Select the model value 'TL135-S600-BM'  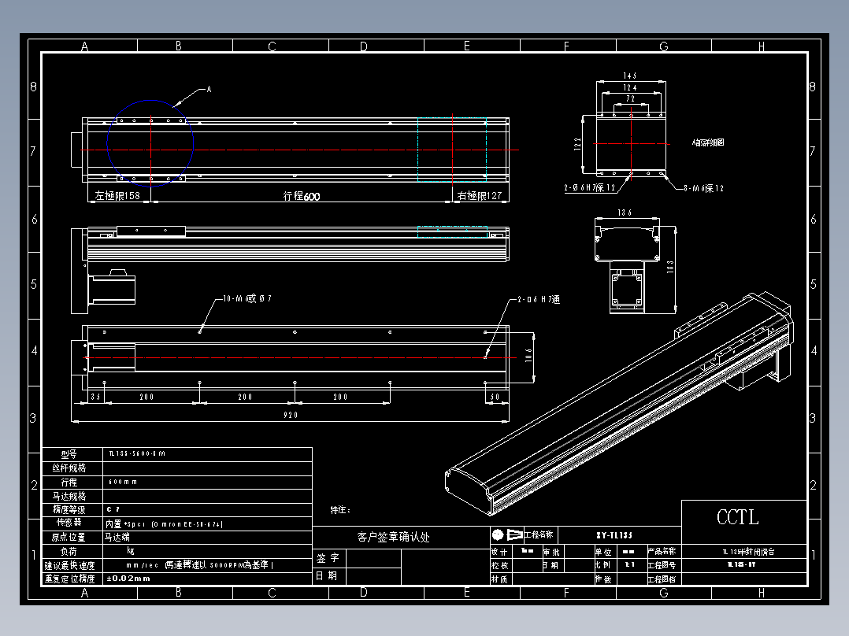[x=137, y=453]
